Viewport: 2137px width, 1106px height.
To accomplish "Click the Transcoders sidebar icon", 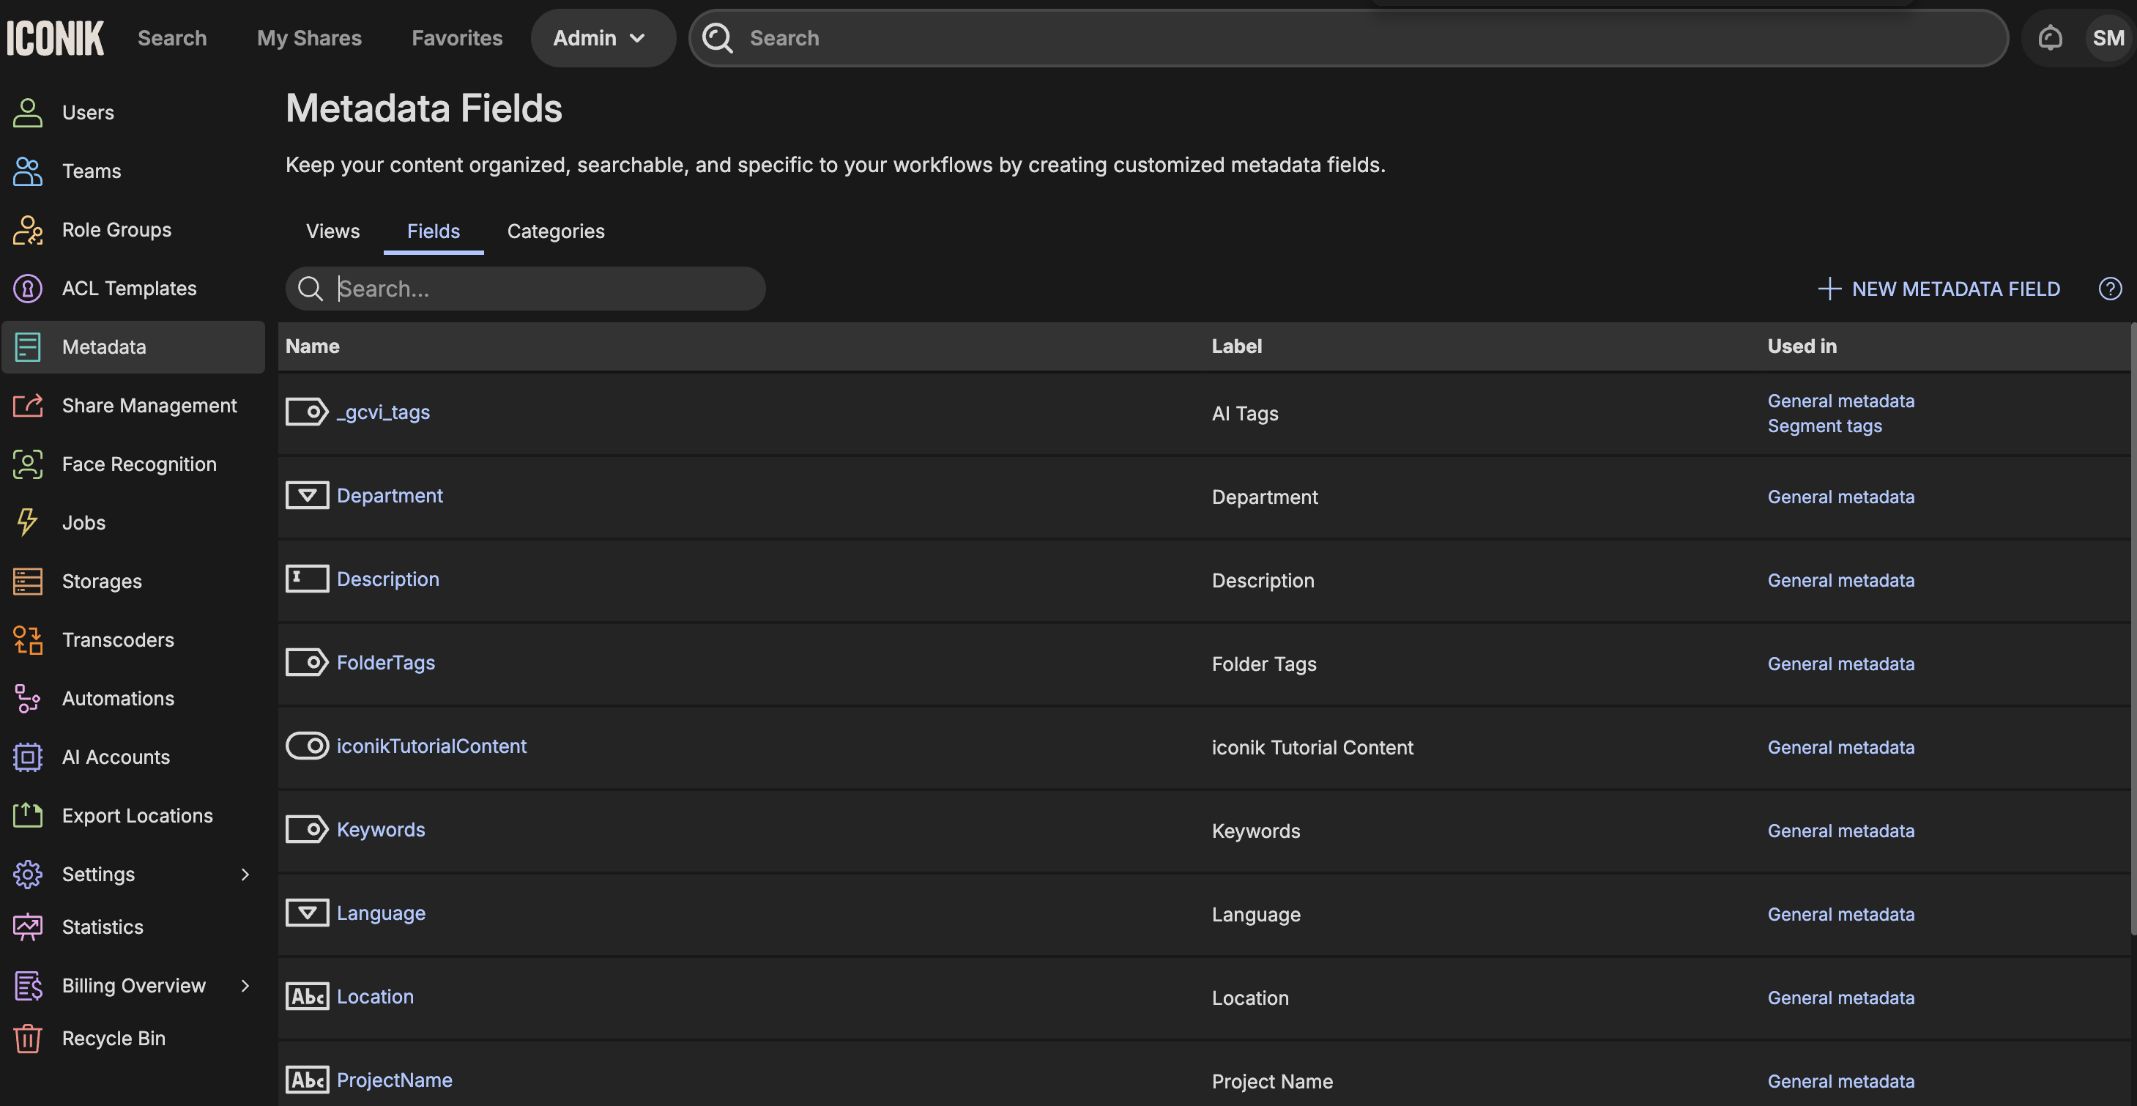I will click(x=27, y=639).
